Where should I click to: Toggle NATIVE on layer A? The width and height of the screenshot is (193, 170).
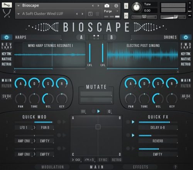pos(7,59)
